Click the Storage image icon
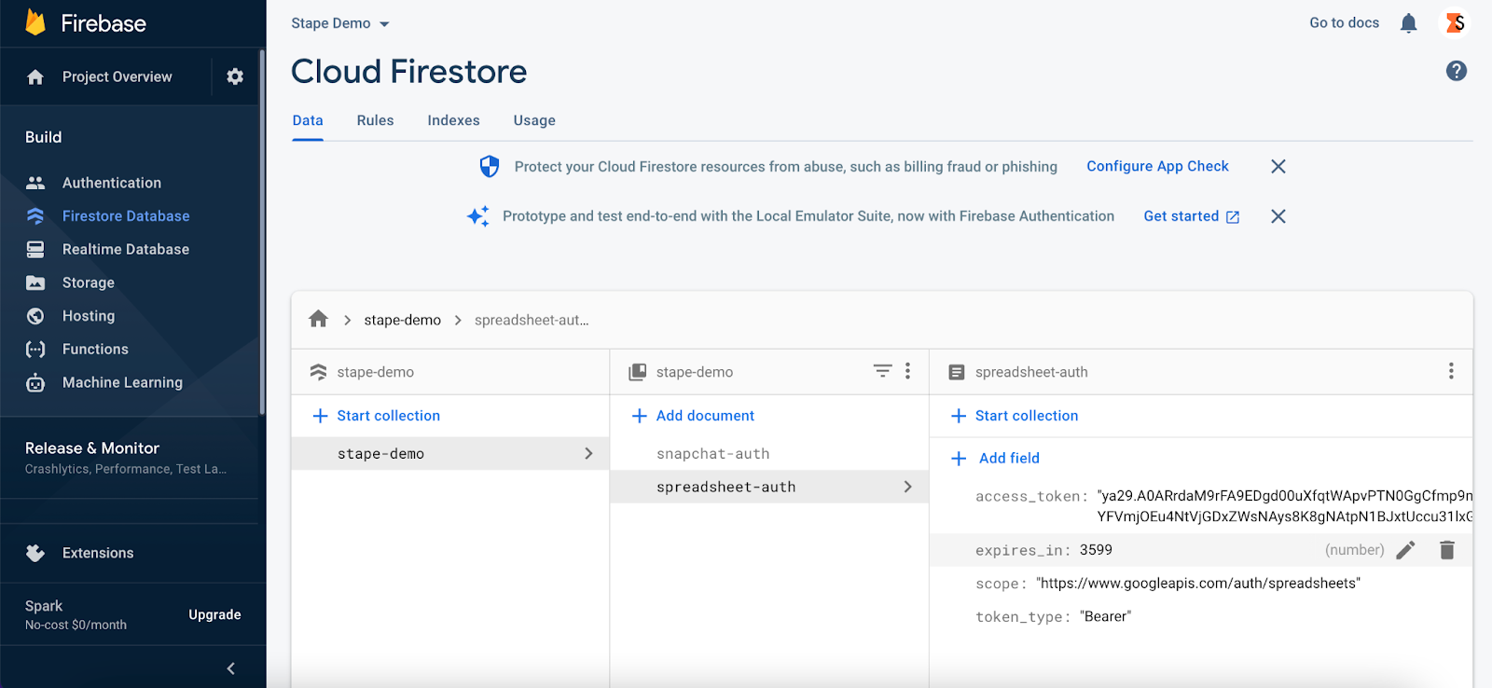1492x688 pixels. [35, 282]
